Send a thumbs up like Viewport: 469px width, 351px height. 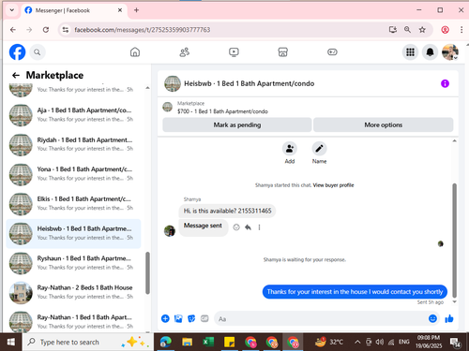click(x=449, y=318)
